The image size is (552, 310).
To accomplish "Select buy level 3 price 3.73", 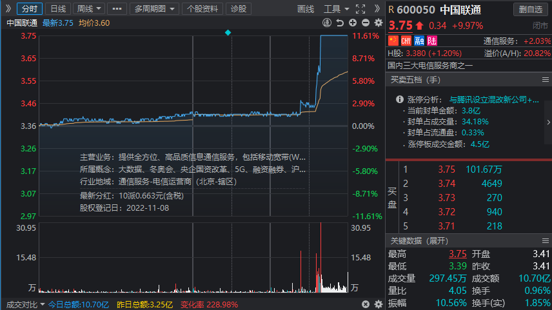I will (x=446, y=198).
